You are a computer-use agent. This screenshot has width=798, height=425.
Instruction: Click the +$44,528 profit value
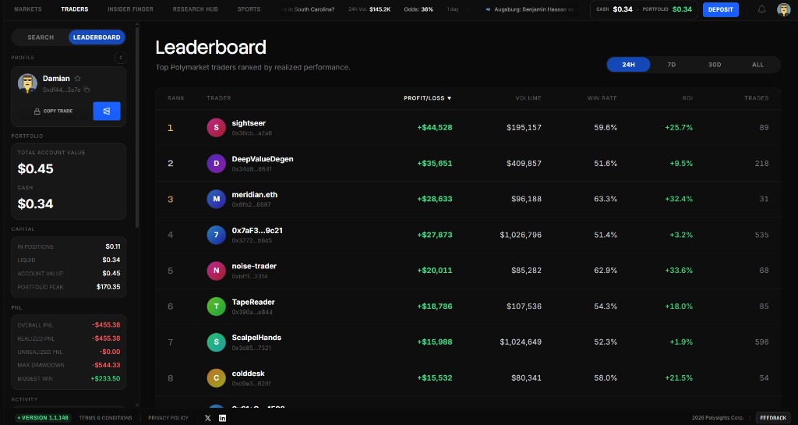coord(435,128)
